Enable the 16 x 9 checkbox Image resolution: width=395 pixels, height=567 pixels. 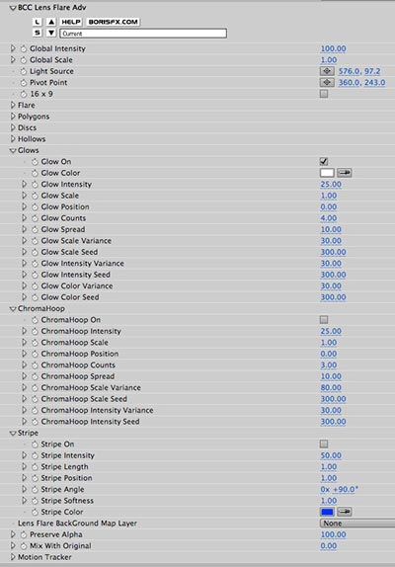[x=324, y=94]
